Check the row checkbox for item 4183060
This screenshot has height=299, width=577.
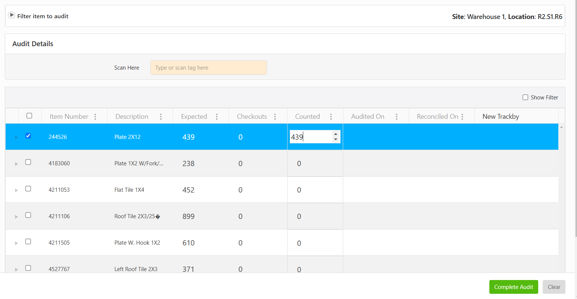click(x=28, y=162)
